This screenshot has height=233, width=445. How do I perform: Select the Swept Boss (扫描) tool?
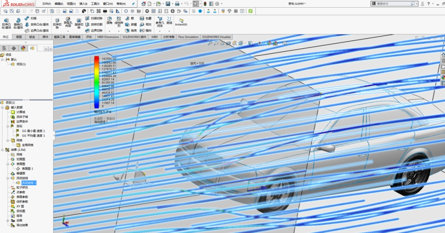[30, 18]
